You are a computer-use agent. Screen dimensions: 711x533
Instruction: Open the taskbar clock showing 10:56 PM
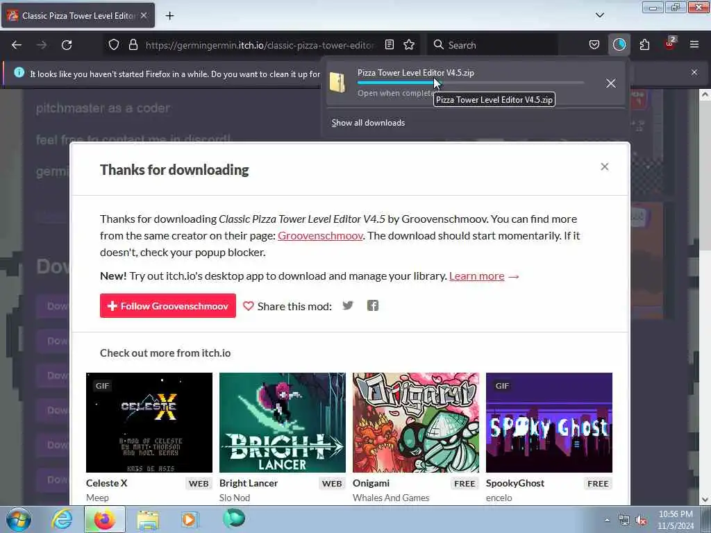tap(676, 520)
